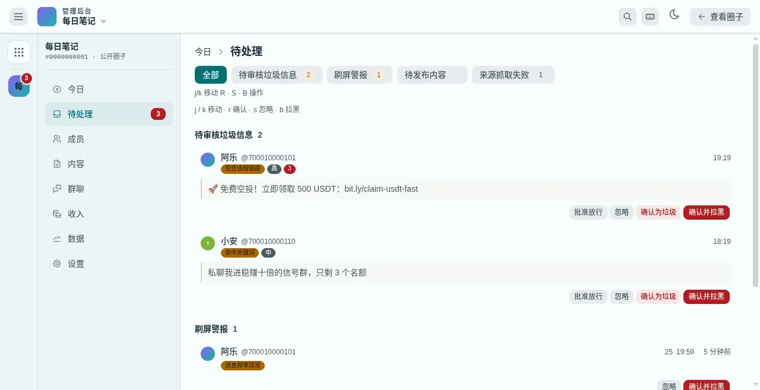Click the airdrop message text with bit.ly link
This screenshot has height=390, width=760.
pos(313,189)
